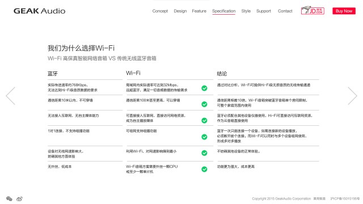This screenshot has width=363, height=204.
Task: Go to previous slide with left arrow
Action: (11, 96)
